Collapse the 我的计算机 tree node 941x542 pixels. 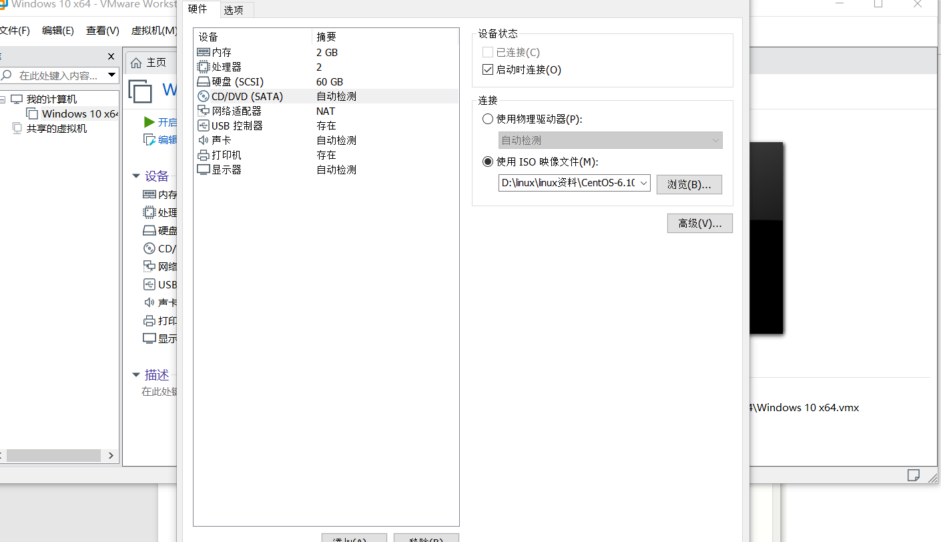pyautogui.click(x=3, y=99)
